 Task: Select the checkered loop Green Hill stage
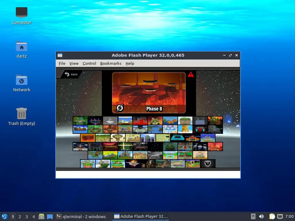click(x=193, y=164)
